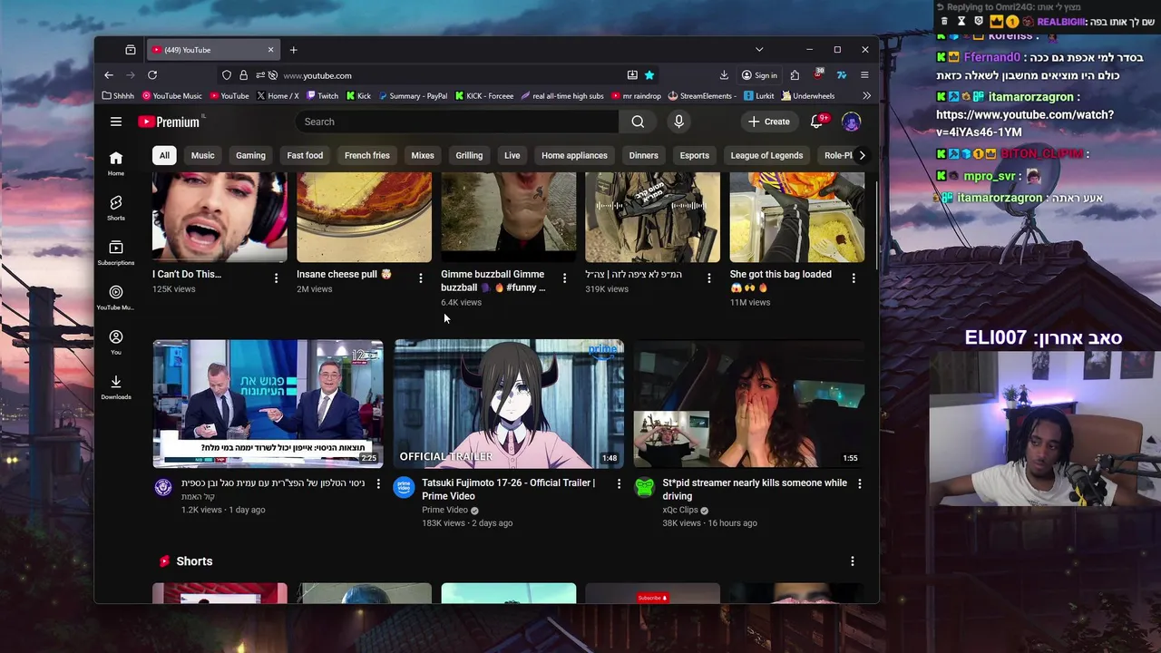Open options for the Tatsuki Fujimoto trailer
Screen dimensions: 1161x653
619,484
